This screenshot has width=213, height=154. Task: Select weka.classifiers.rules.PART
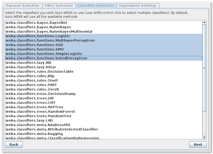104,85
